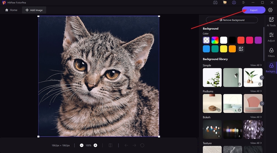Click the Export button
Screen dimensions: 277x153
(254, 10)
